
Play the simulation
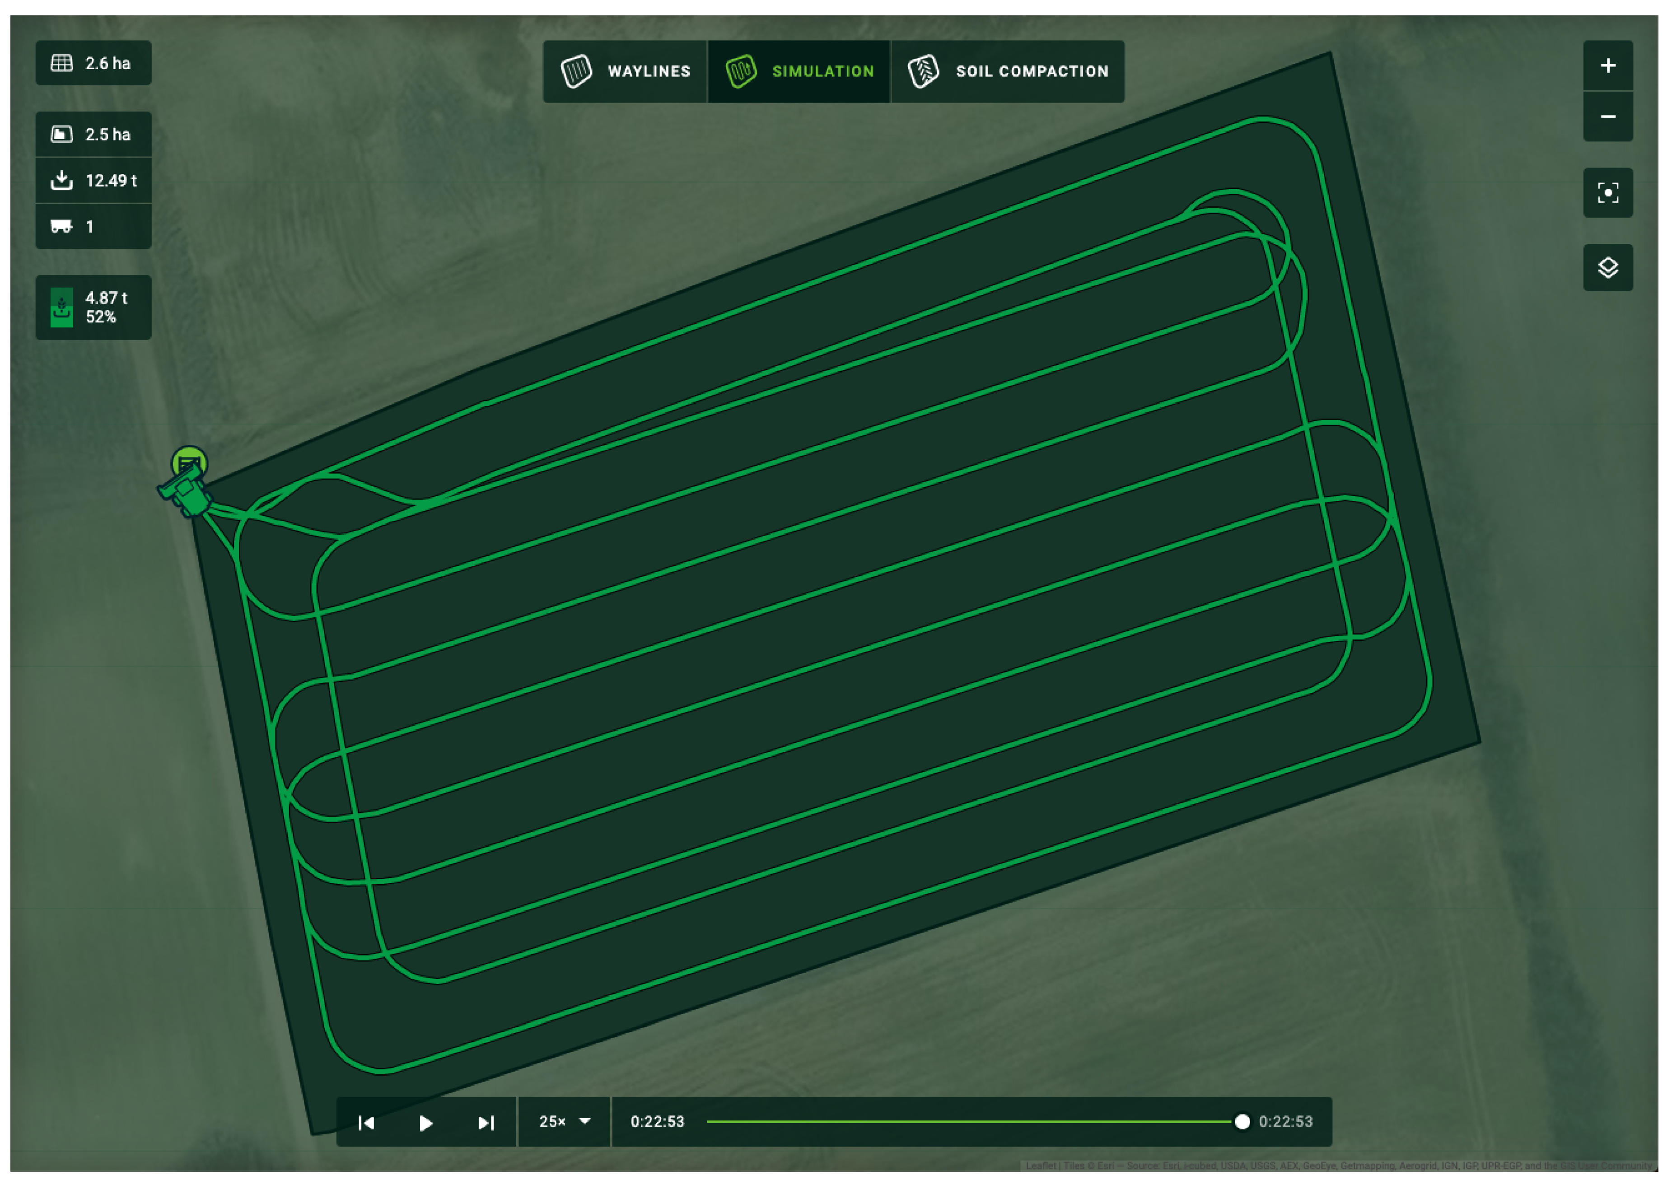425,1122
